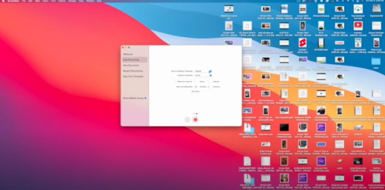Select the free download cloud icon file
This screenshot has height=190, width=385.
(358, 9)
